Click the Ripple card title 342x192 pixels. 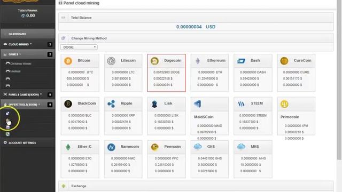pyautogui.click(x=126, y=103)
